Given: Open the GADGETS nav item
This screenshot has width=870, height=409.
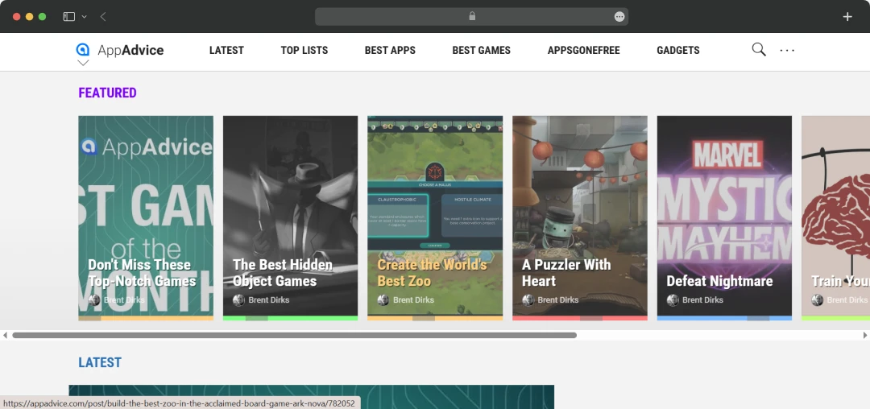Looking at the screenshot, I should pyautogui.click(x=678, y=51).
